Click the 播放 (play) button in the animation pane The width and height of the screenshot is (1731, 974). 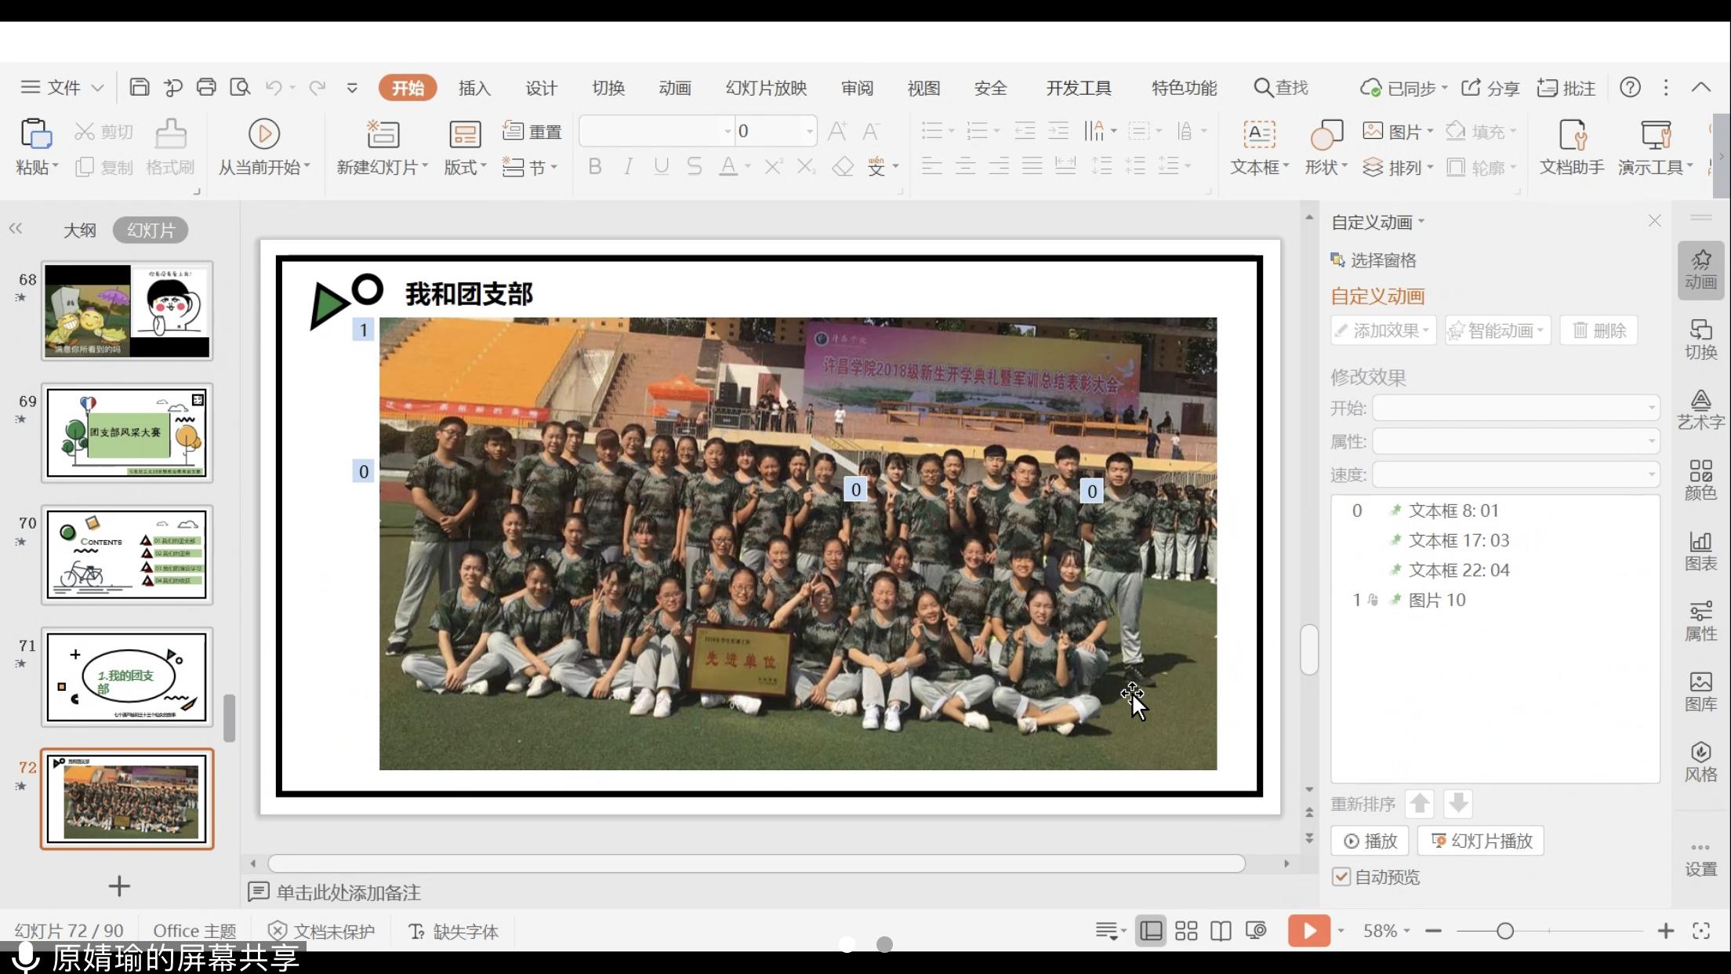point(1370,841)
